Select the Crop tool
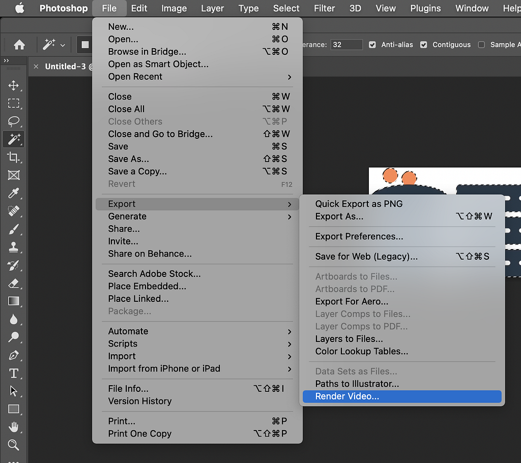This screenshot has width=521, height=463. (x=13, y=157)
